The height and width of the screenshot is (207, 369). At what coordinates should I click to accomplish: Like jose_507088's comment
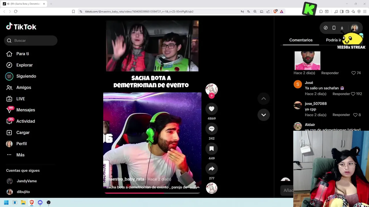click(x=356, y=115)
